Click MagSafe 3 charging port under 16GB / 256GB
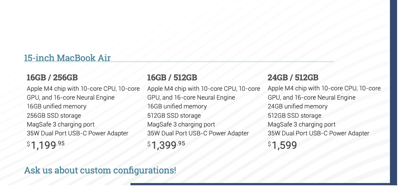 [60, 124]
